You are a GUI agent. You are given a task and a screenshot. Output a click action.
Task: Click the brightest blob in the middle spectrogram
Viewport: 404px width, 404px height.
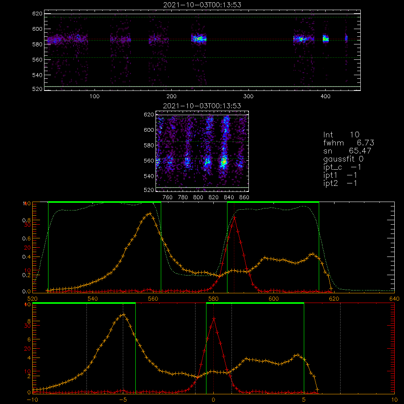coord(224,162)
